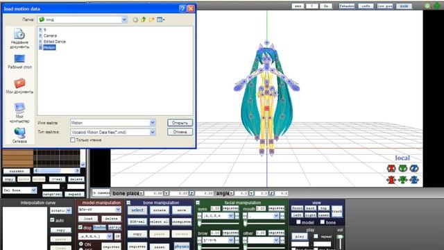
Task: Select previous eyes morph arrow
Action: click(200, 216)
